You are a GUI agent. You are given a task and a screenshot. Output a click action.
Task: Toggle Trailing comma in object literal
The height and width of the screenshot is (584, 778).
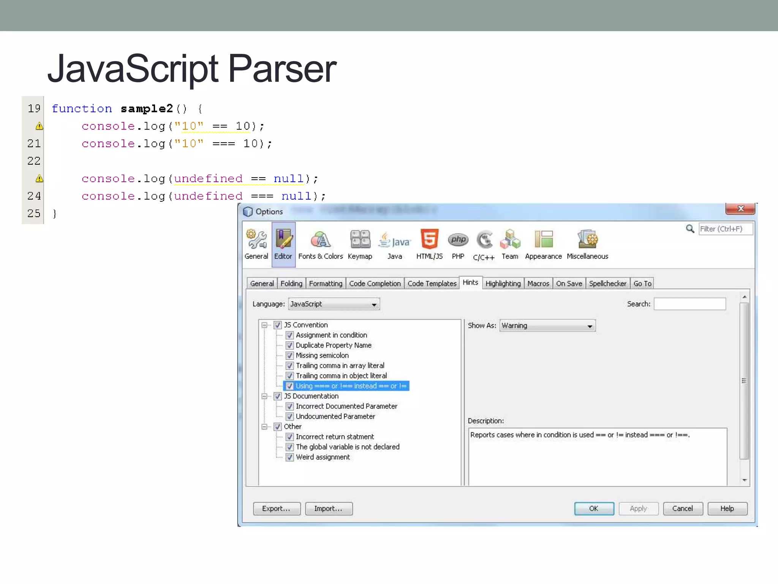coord(289,376)
